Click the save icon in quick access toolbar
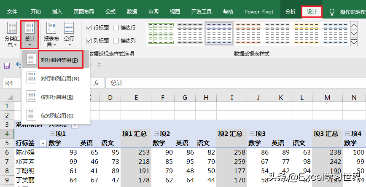The image size is (366, 187). 7,66
